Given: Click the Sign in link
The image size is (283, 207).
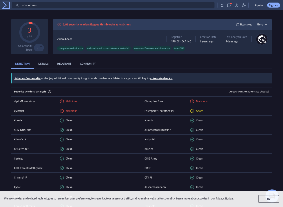Looking at the screenshot, I should click(x=258, y=5).
